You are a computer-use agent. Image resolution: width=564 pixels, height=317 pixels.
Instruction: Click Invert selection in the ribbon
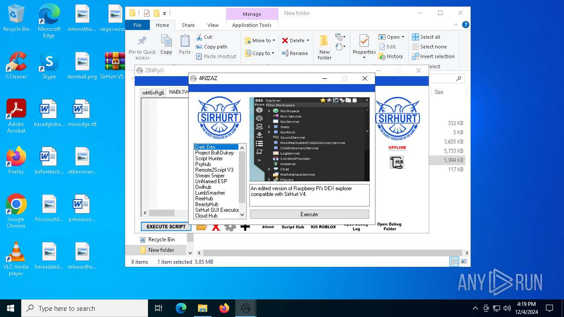point(433,56)
